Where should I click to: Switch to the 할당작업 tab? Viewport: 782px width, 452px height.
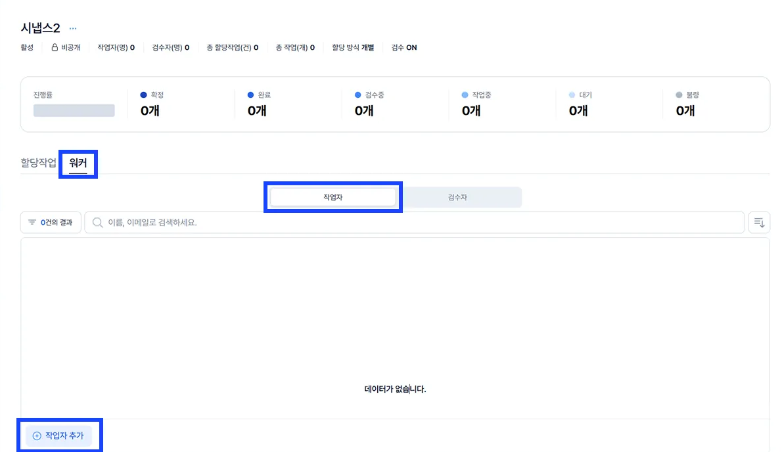pyautogui.click(x=38, y=163)
